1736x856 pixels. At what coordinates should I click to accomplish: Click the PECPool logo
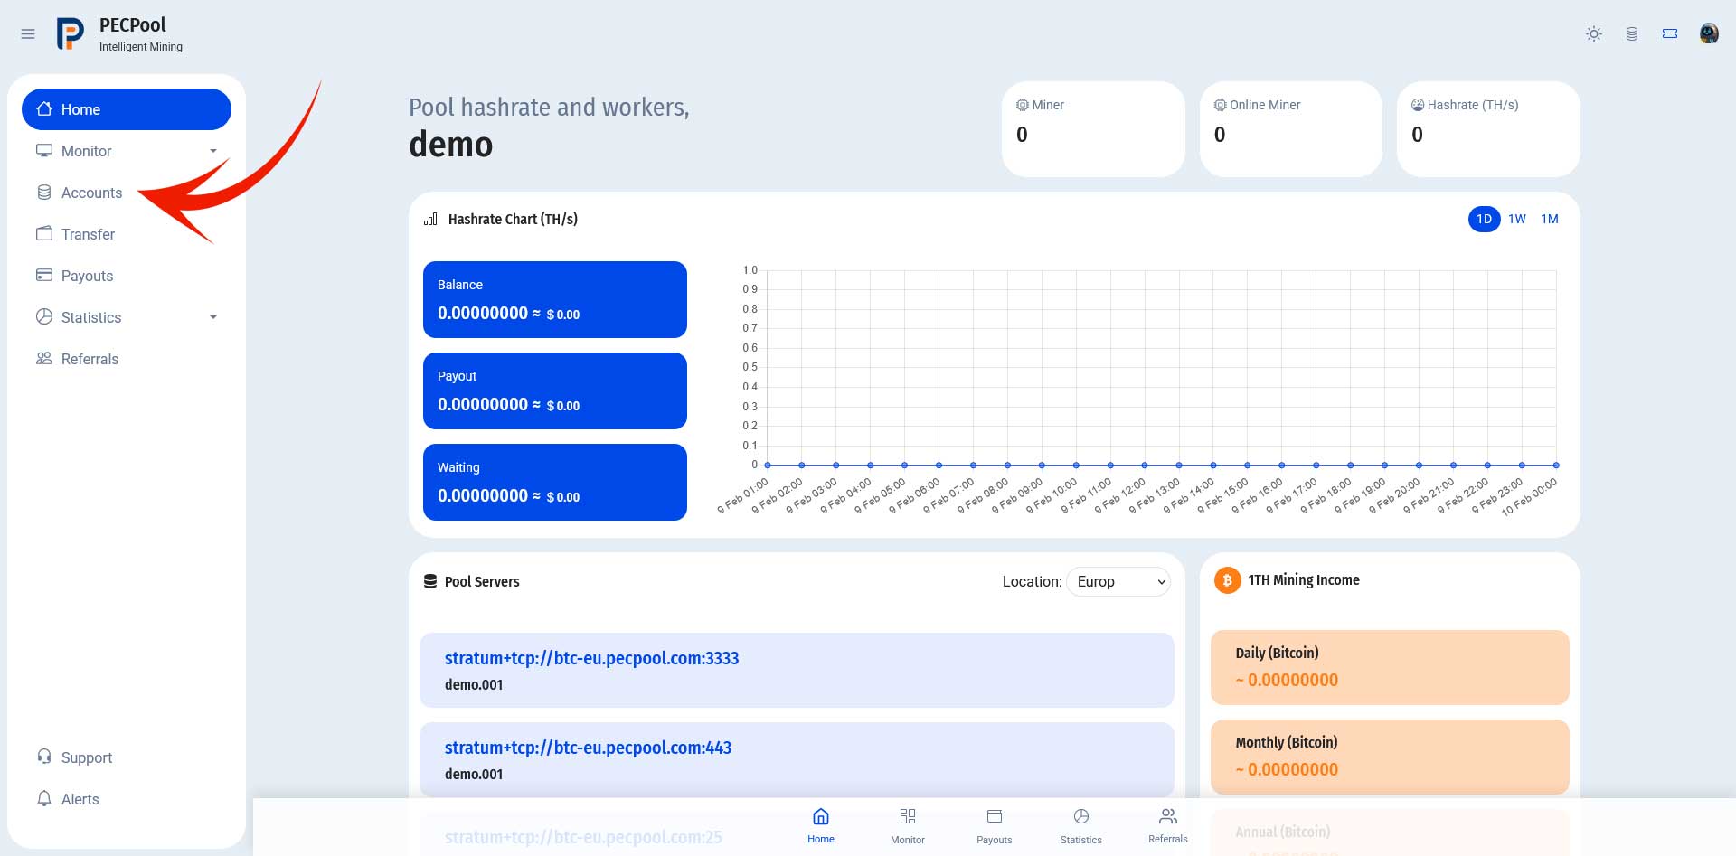click(71, 33)
